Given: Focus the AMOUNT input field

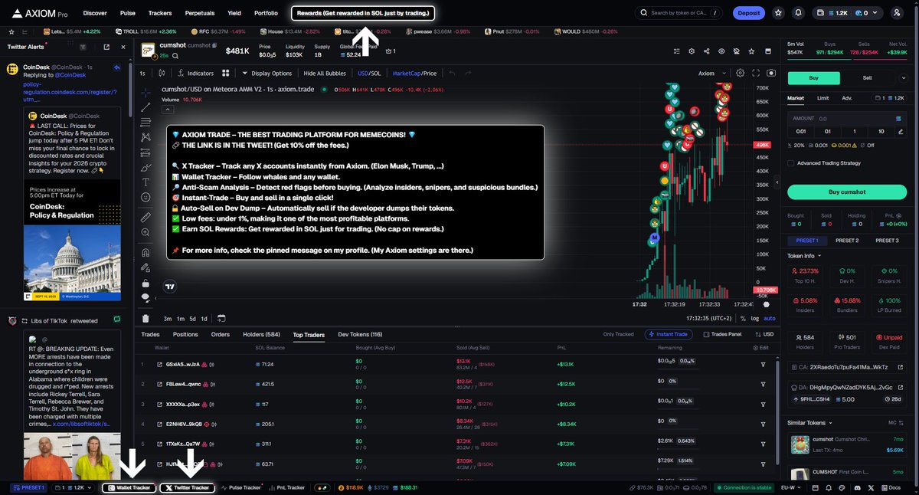Looking at the screenshot, I should 849,119.
